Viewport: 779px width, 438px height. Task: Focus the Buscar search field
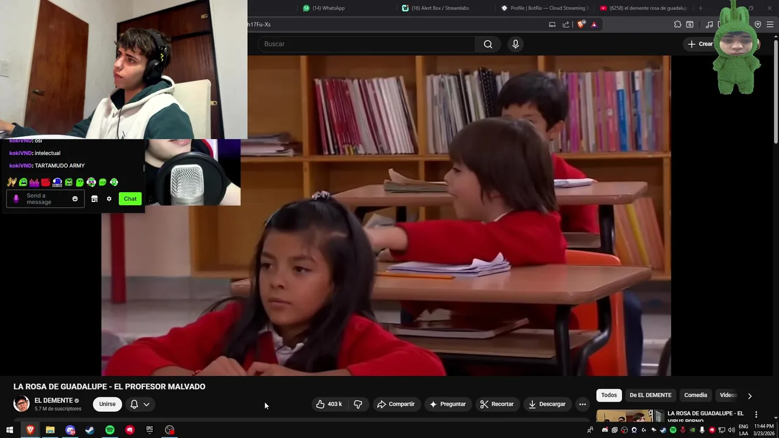click(367, 44)
